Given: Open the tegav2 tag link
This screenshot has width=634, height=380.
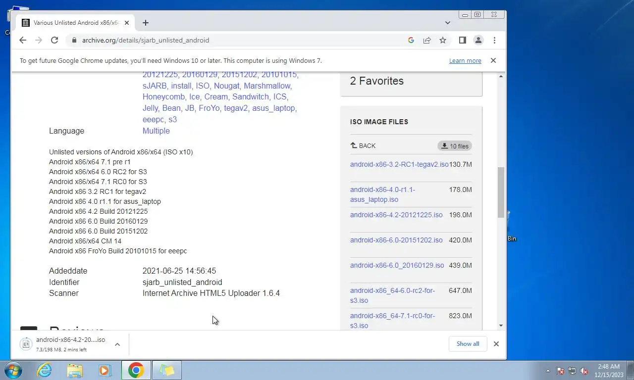Looking at the screenshot, I should click(235, 108).
